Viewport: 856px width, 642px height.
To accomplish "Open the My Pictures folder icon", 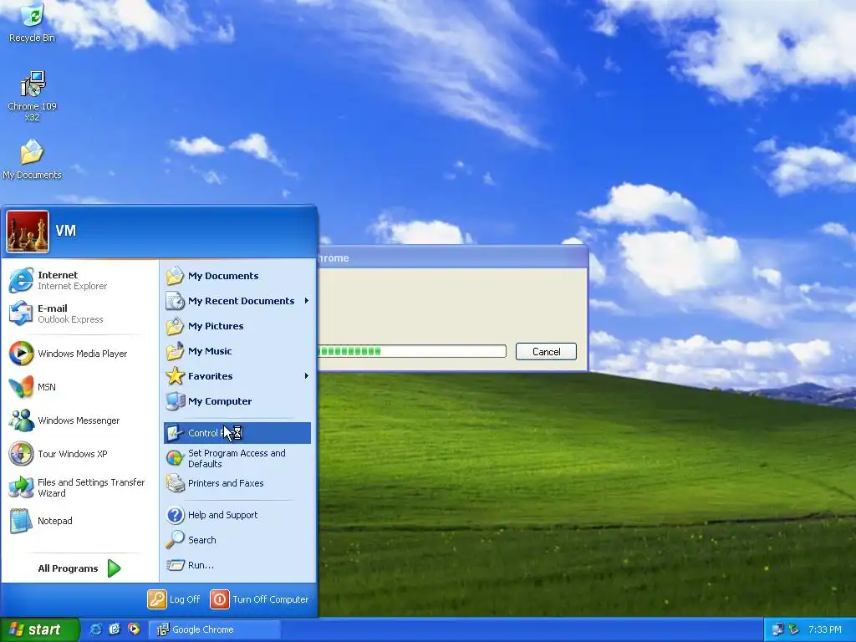I will [x=175, y=326].
